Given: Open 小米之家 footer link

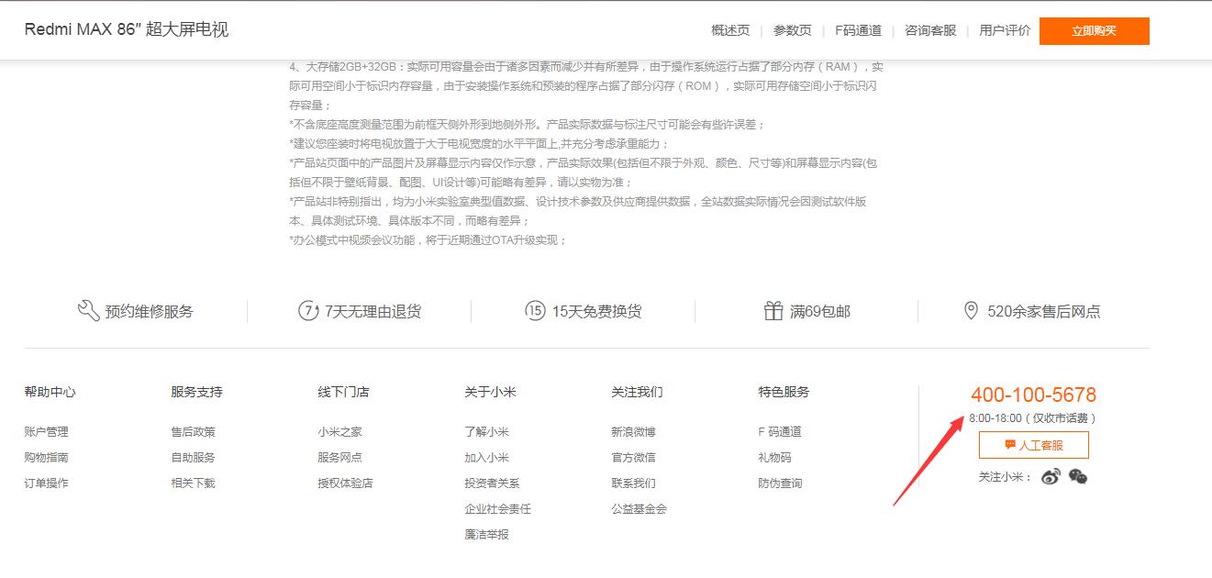Looking at the screenshot, I should coord(340,431).
